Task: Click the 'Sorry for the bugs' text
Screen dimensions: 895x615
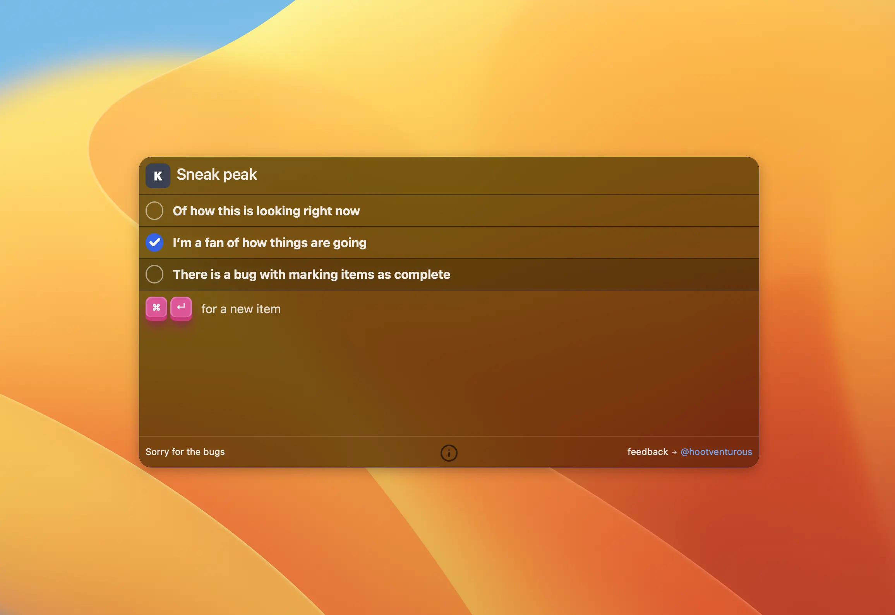Action: (185, 452)
